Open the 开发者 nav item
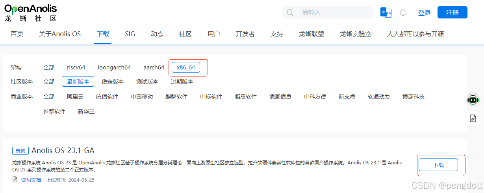This screenshot has width=484, height=193. tap(245, 34)
